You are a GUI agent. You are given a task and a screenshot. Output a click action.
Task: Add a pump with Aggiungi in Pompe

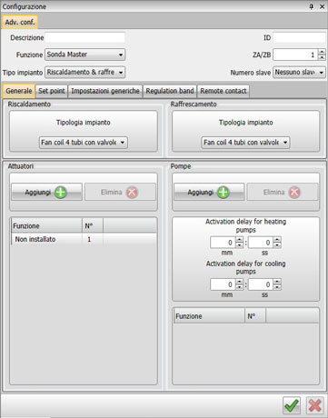[209, 192]
